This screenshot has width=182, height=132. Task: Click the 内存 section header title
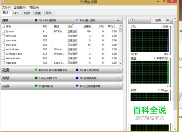(x=6, y=86)
